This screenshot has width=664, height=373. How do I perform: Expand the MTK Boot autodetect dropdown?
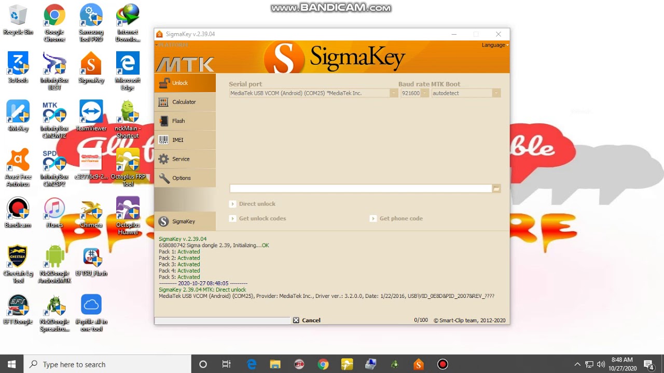click(496, 93)
